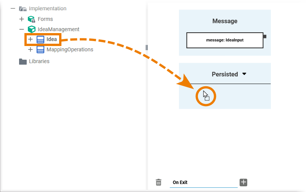Open the Persisted dropdown arrow
The width and height of the screenshot is (306, 192).
[x=245, y=74]
